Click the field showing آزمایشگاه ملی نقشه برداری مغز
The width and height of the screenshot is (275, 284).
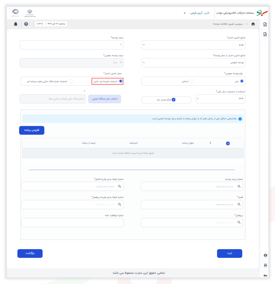coord(53,99)
